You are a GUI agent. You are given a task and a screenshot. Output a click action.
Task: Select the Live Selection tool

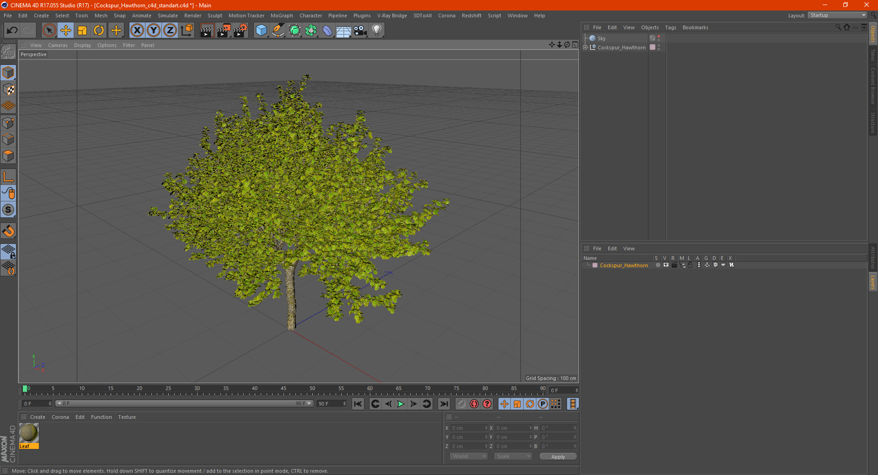[49, 31]
